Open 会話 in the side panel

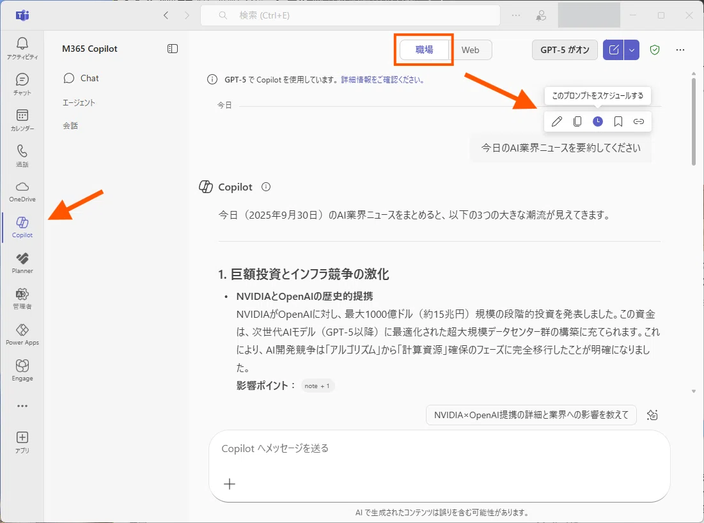point(70,126)
